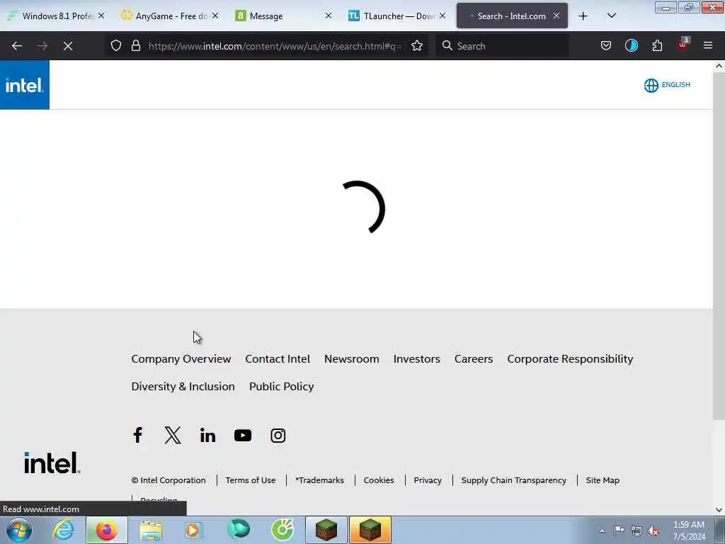725x544 pixels.
Task: Open the Newsroom link
Action: (x=351, y=359)
